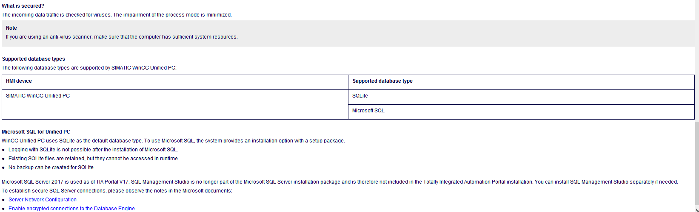Screen dimensions: 699x212
Task: Click the "Supported database types" heading
Action: point(34,59)
